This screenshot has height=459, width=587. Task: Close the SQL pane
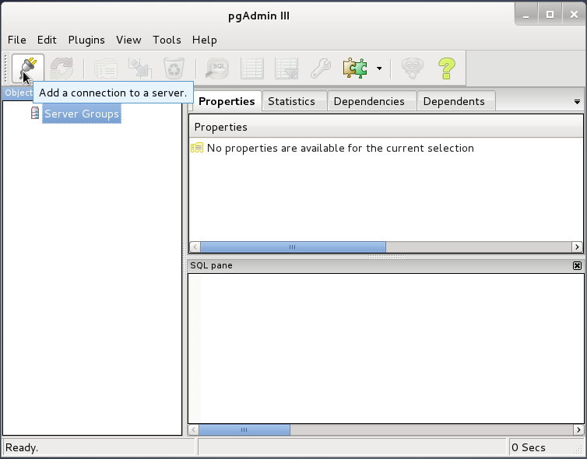(x=577, y=265)
